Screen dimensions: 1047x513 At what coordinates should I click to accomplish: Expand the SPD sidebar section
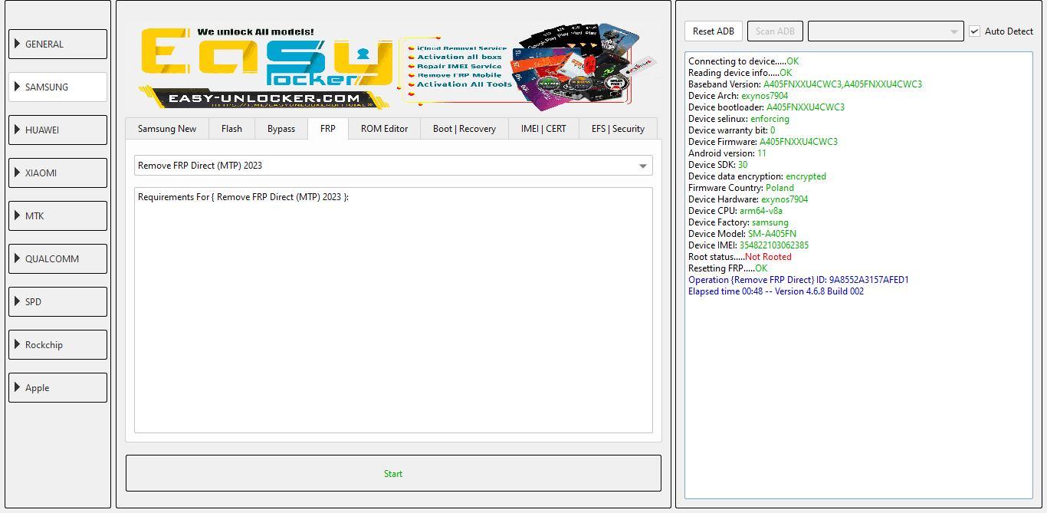[x=57, y=301]
